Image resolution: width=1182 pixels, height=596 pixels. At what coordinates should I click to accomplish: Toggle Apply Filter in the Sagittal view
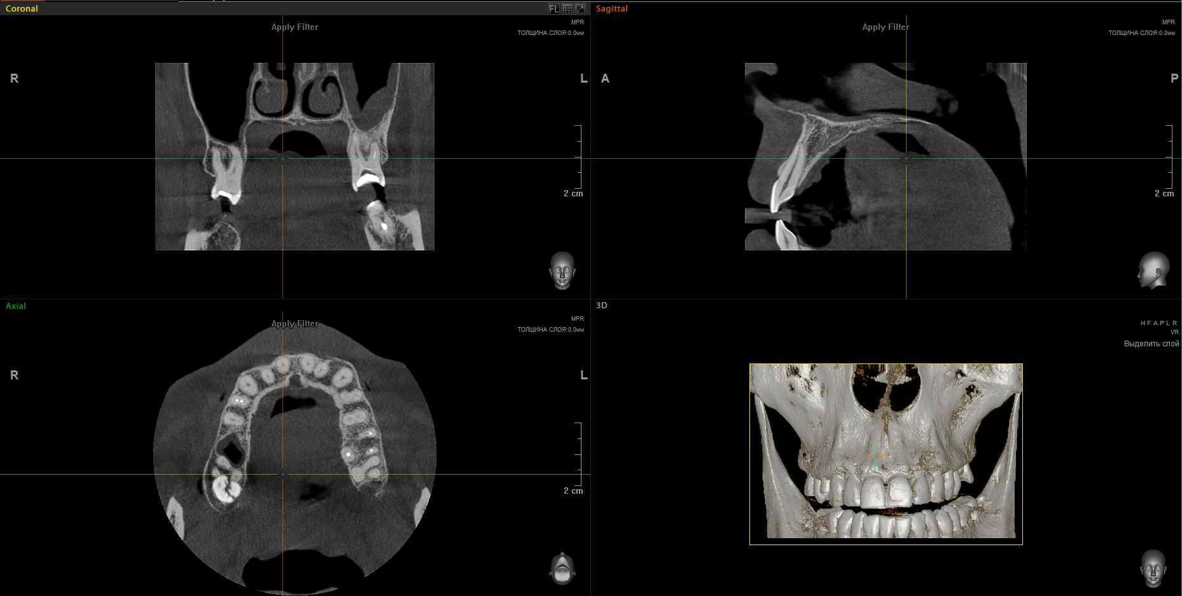[x=886, y=27]
